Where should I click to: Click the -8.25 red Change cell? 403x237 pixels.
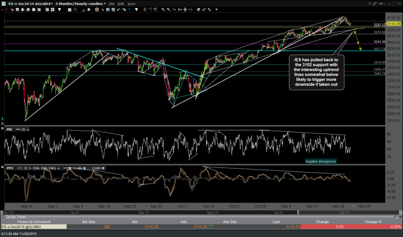click(322, 227)
